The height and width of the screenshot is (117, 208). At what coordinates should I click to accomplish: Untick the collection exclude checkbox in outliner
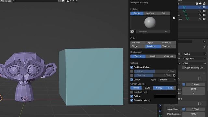[x=197, y=4]
